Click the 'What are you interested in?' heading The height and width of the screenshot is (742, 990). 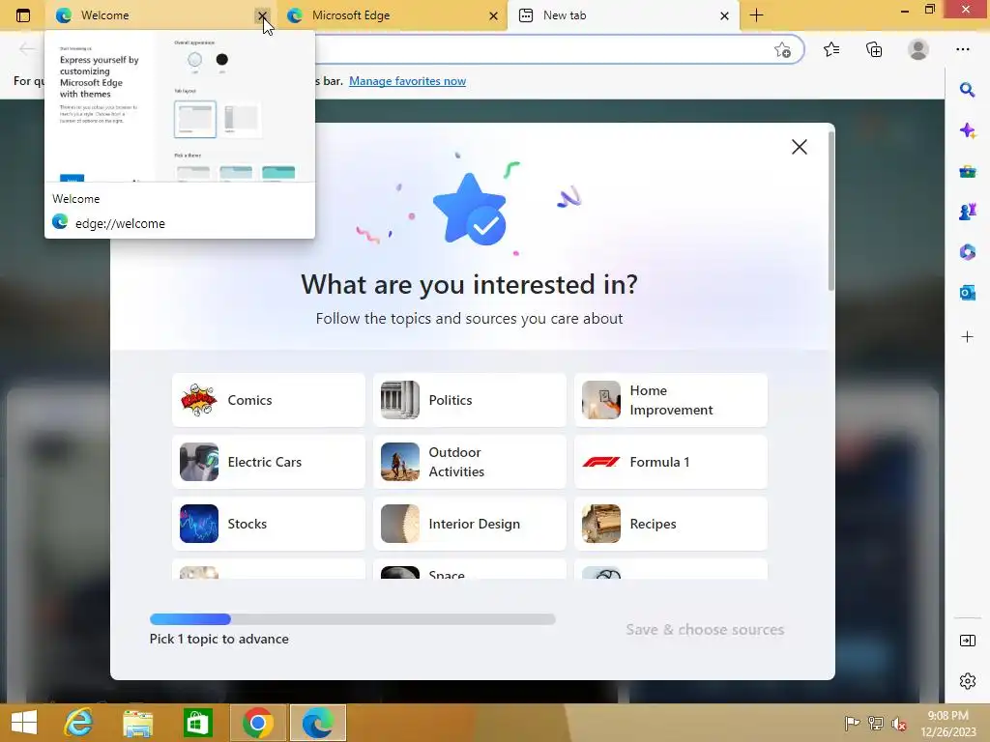tap(469, 284)
